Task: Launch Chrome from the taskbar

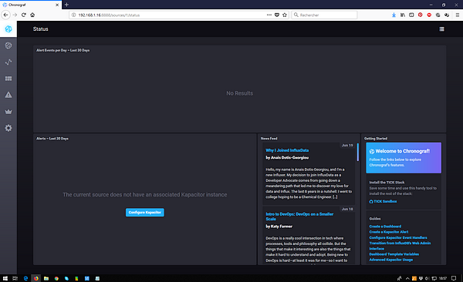Action: point(56,278)
